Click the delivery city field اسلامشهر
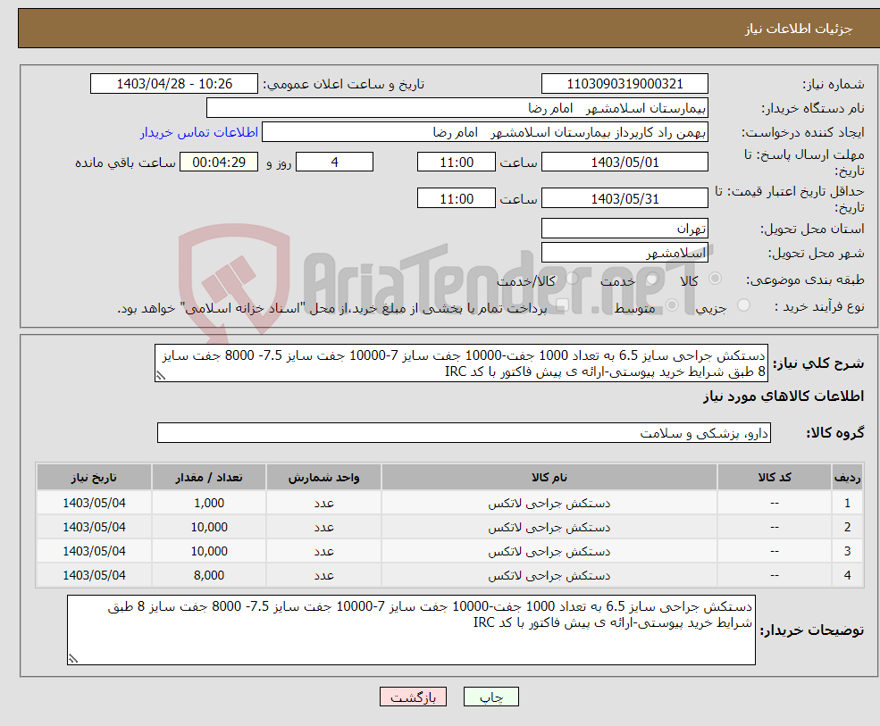880x726 pixels. [624, 253]
